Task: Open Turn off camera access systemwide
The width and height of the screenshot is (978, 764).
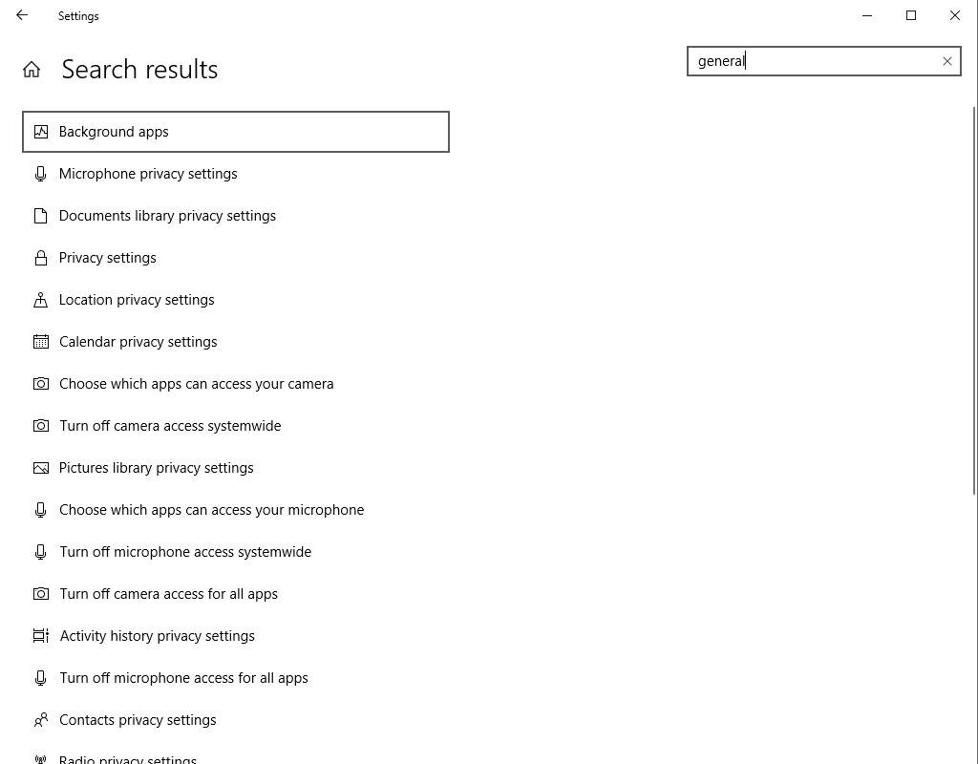Action: pos(170,426)
